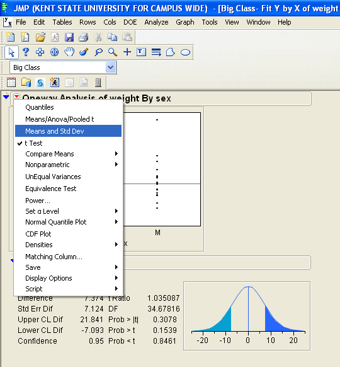
Task: Open the Cols menu
Action: pyautogui.click(x=110, y=22)
